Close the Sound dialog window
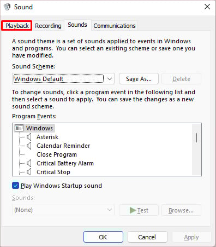This screenshot has width=216, height=247. click(207, 7)
